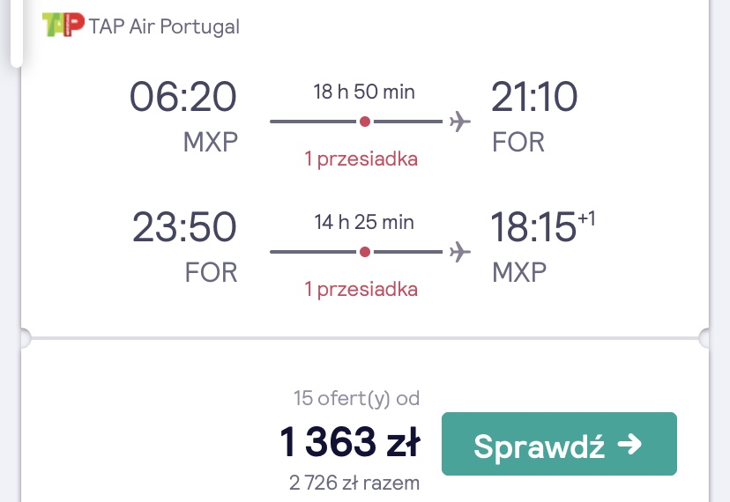
Task: Open the return '1 przesiadka' stopover details
Action: pos(361,290)
